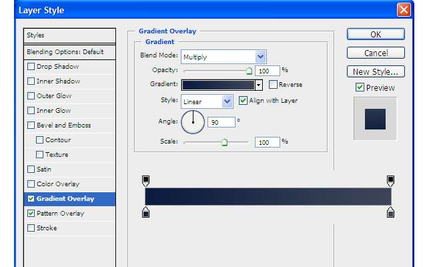This screenshot has width=427, height=267.
Task: Select the left color stop below gradient
Action: pos(146,212)
